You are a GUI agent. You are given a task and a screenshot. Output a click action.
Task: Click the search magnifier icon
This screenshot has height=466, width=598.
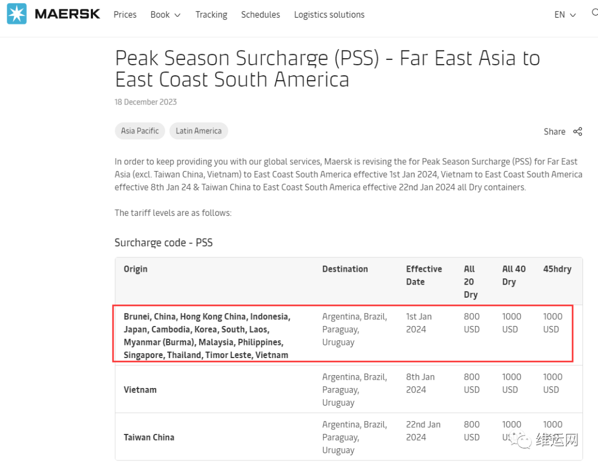click(595, 13)
